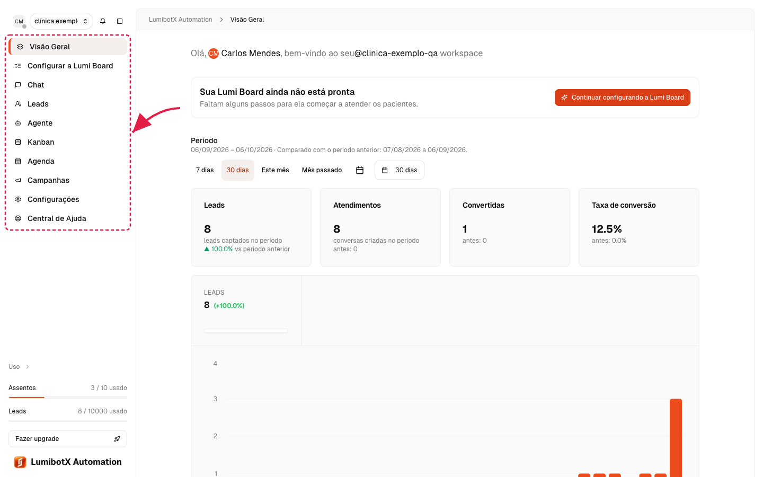Click the Campanhas megaphone icon
The width and height of the screenshot is (763, 477).
(18, 180)
